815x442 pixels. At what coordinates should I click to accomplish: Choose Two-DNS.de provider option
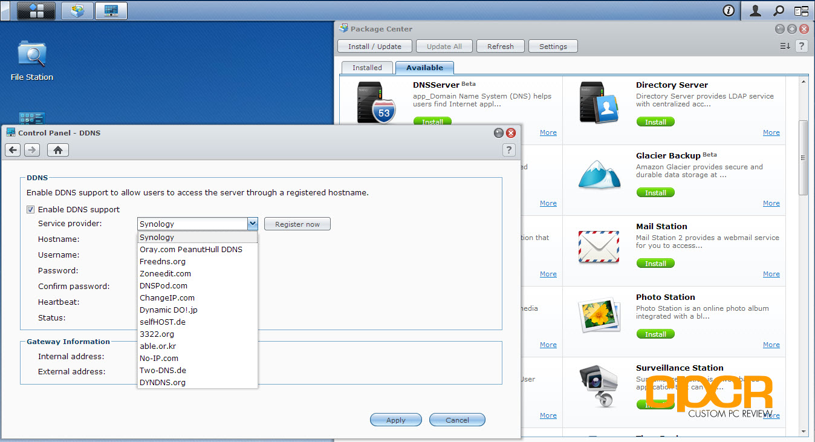[198, 371]
